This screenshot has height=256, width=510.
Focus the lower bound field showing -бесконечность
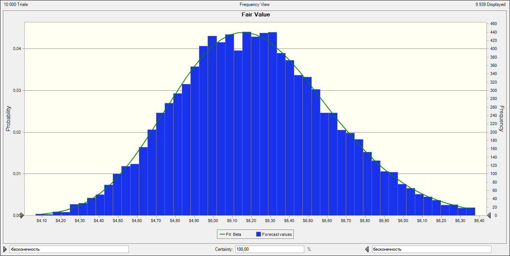(69, 249)
